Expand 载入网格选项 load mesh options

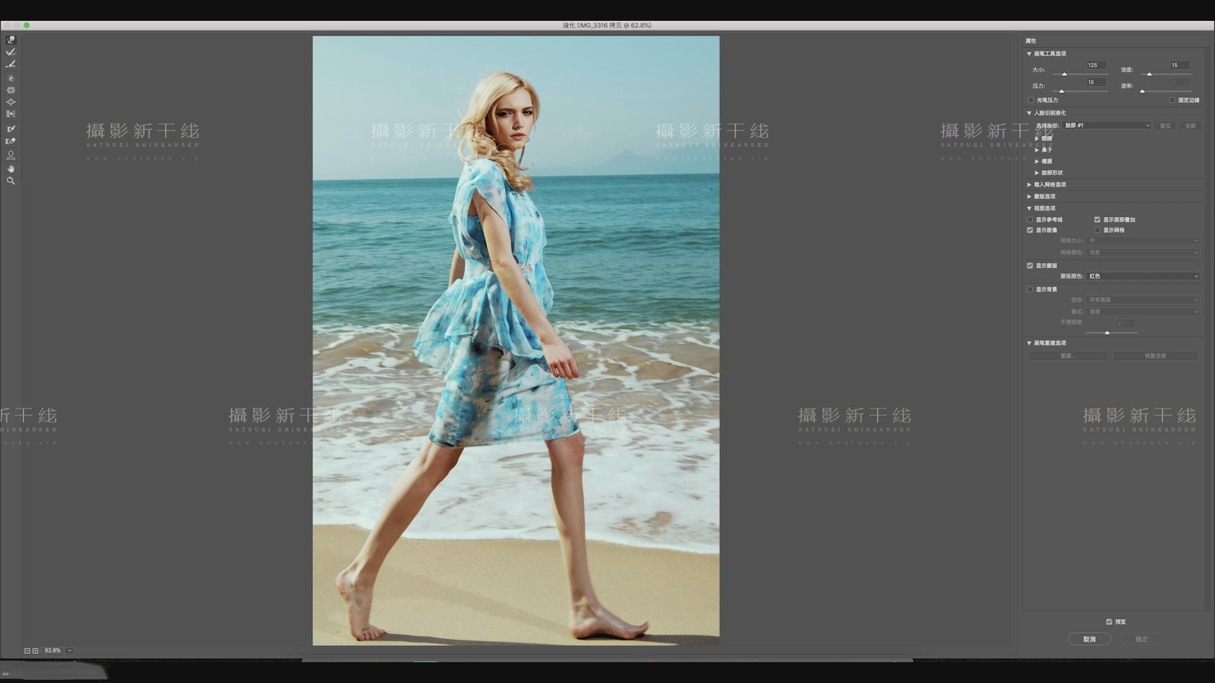tap(1029, 185)
